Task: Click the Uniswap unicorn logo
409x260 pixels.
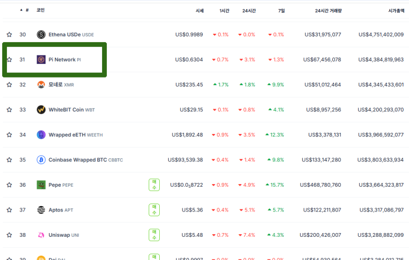Action: pyautogui.click(x=41, y=235)
